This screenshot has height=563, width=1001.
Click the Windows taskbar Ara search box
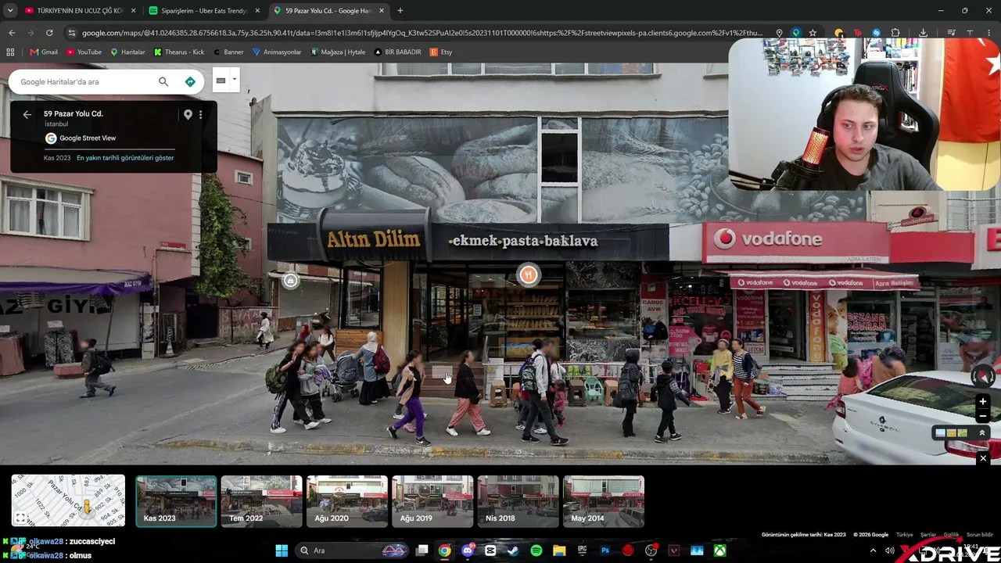(x=350, y=550)
